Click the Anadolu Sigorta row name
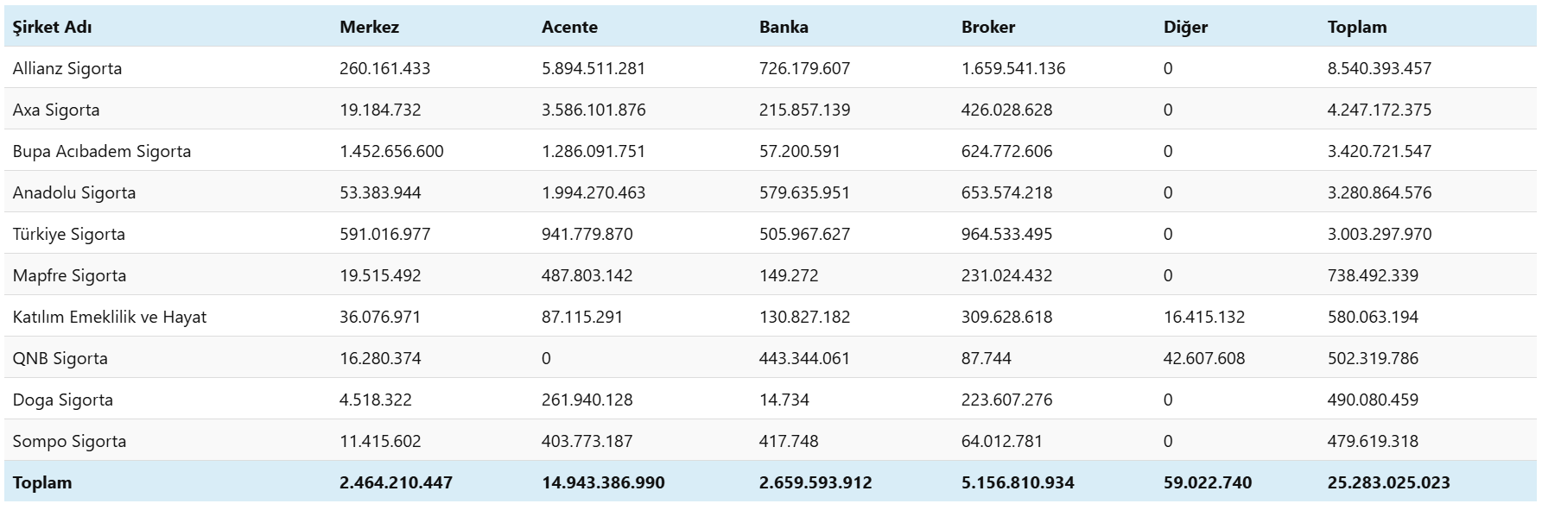The width and height of the screenshot is (1542, 510). tap(74, 192)
